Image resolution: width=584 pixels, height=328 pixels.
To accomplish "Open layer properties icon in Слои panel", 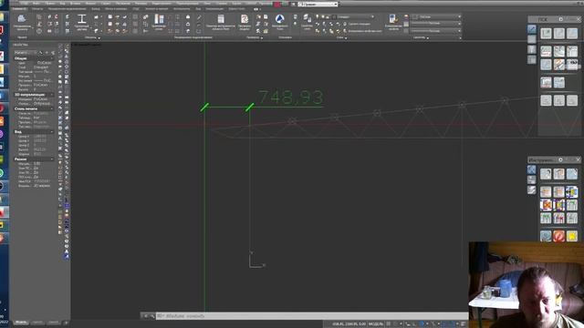I will click(x=307, y=17).
